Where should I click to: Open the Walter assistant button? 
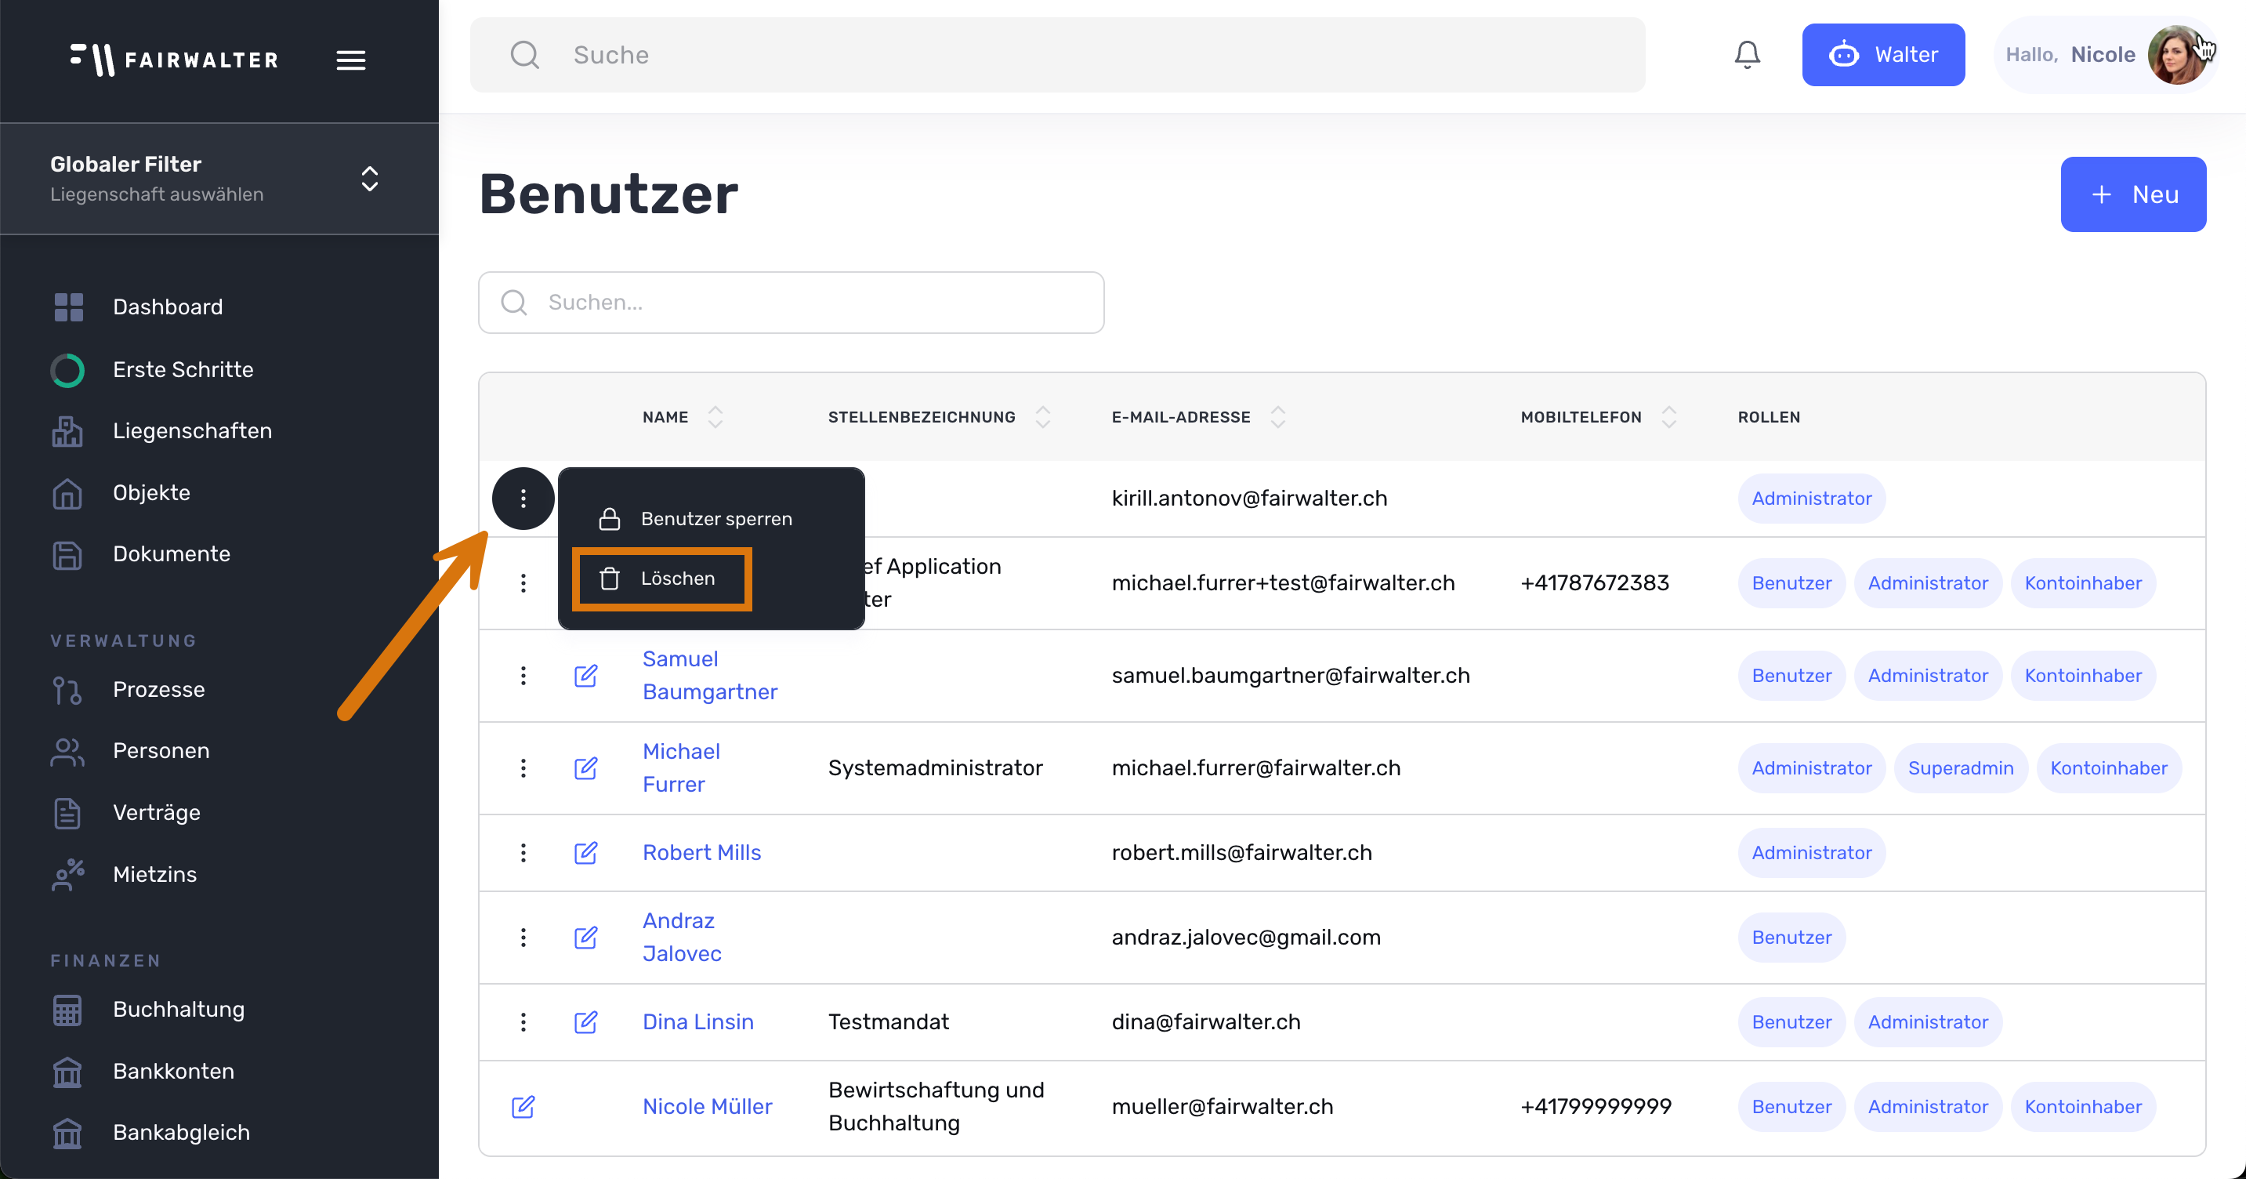pos(1882,55)
